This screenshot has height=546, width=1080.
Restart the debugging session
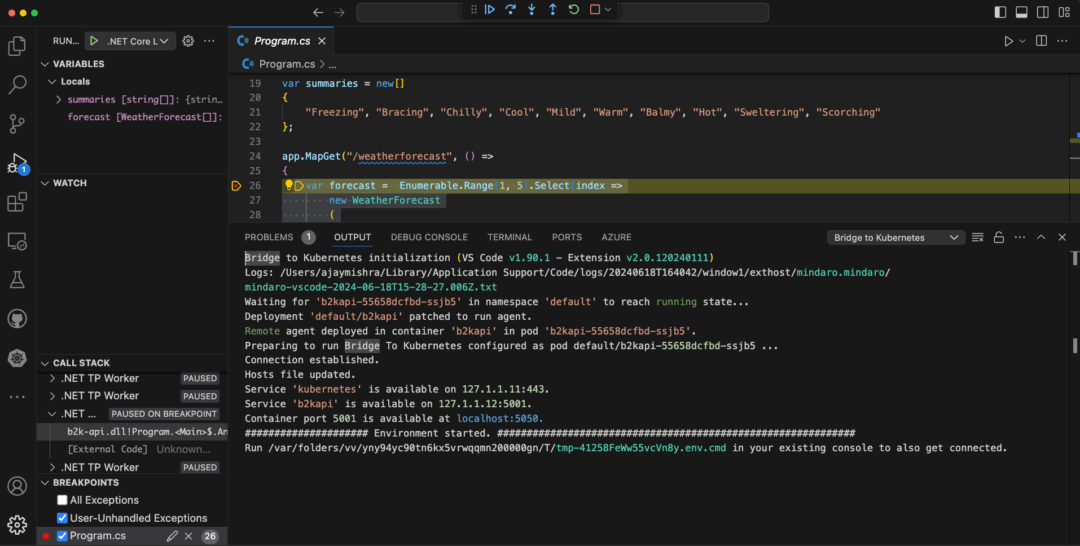pos(574,10)
